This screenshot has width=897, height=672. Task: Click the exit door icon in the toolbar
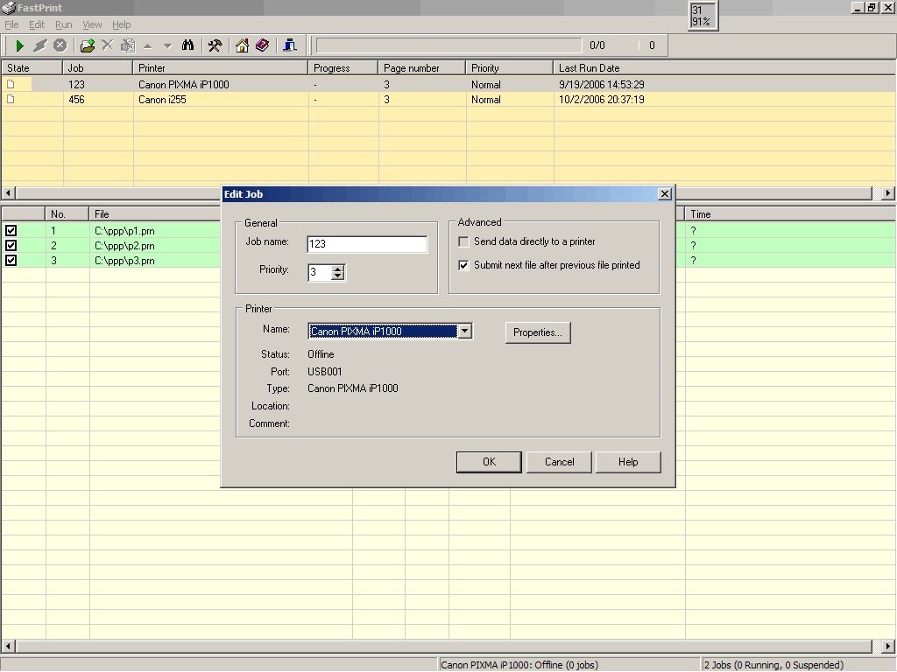[290, 45]
